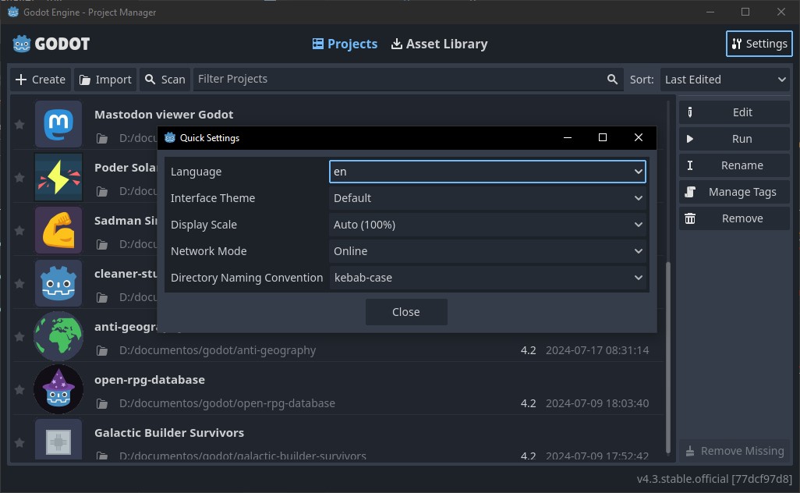Viewport: 800px width, 493px height.
Task: Select the anti-geography globe thumbnail
Action: pyautogui.click(x=58, y=336)
